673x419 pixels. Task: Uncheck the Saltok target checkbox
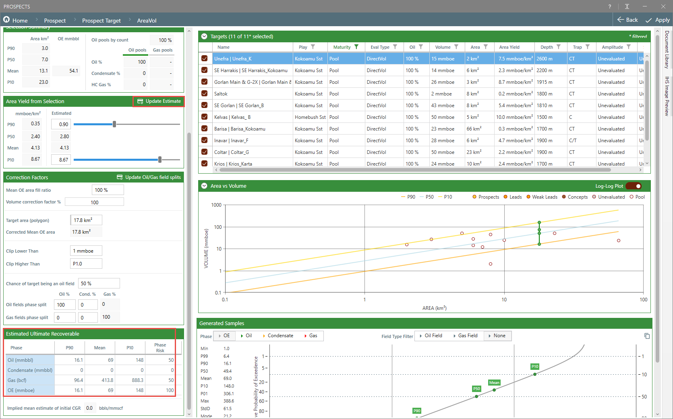(205, 93)
